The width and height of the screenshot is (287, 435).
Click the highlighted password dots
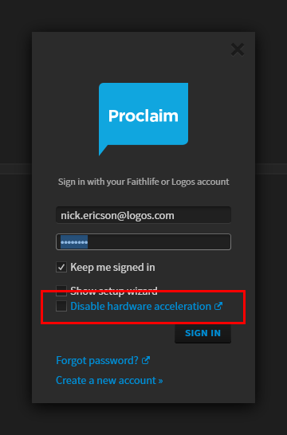click(x=74, y=242)
